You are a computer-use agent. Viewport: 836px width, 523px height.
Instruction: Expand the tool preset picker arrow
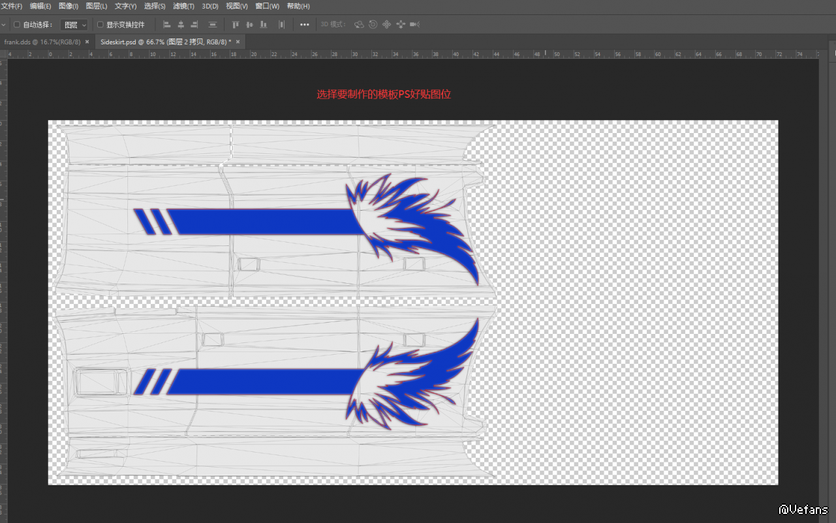[x=5, y=25]
